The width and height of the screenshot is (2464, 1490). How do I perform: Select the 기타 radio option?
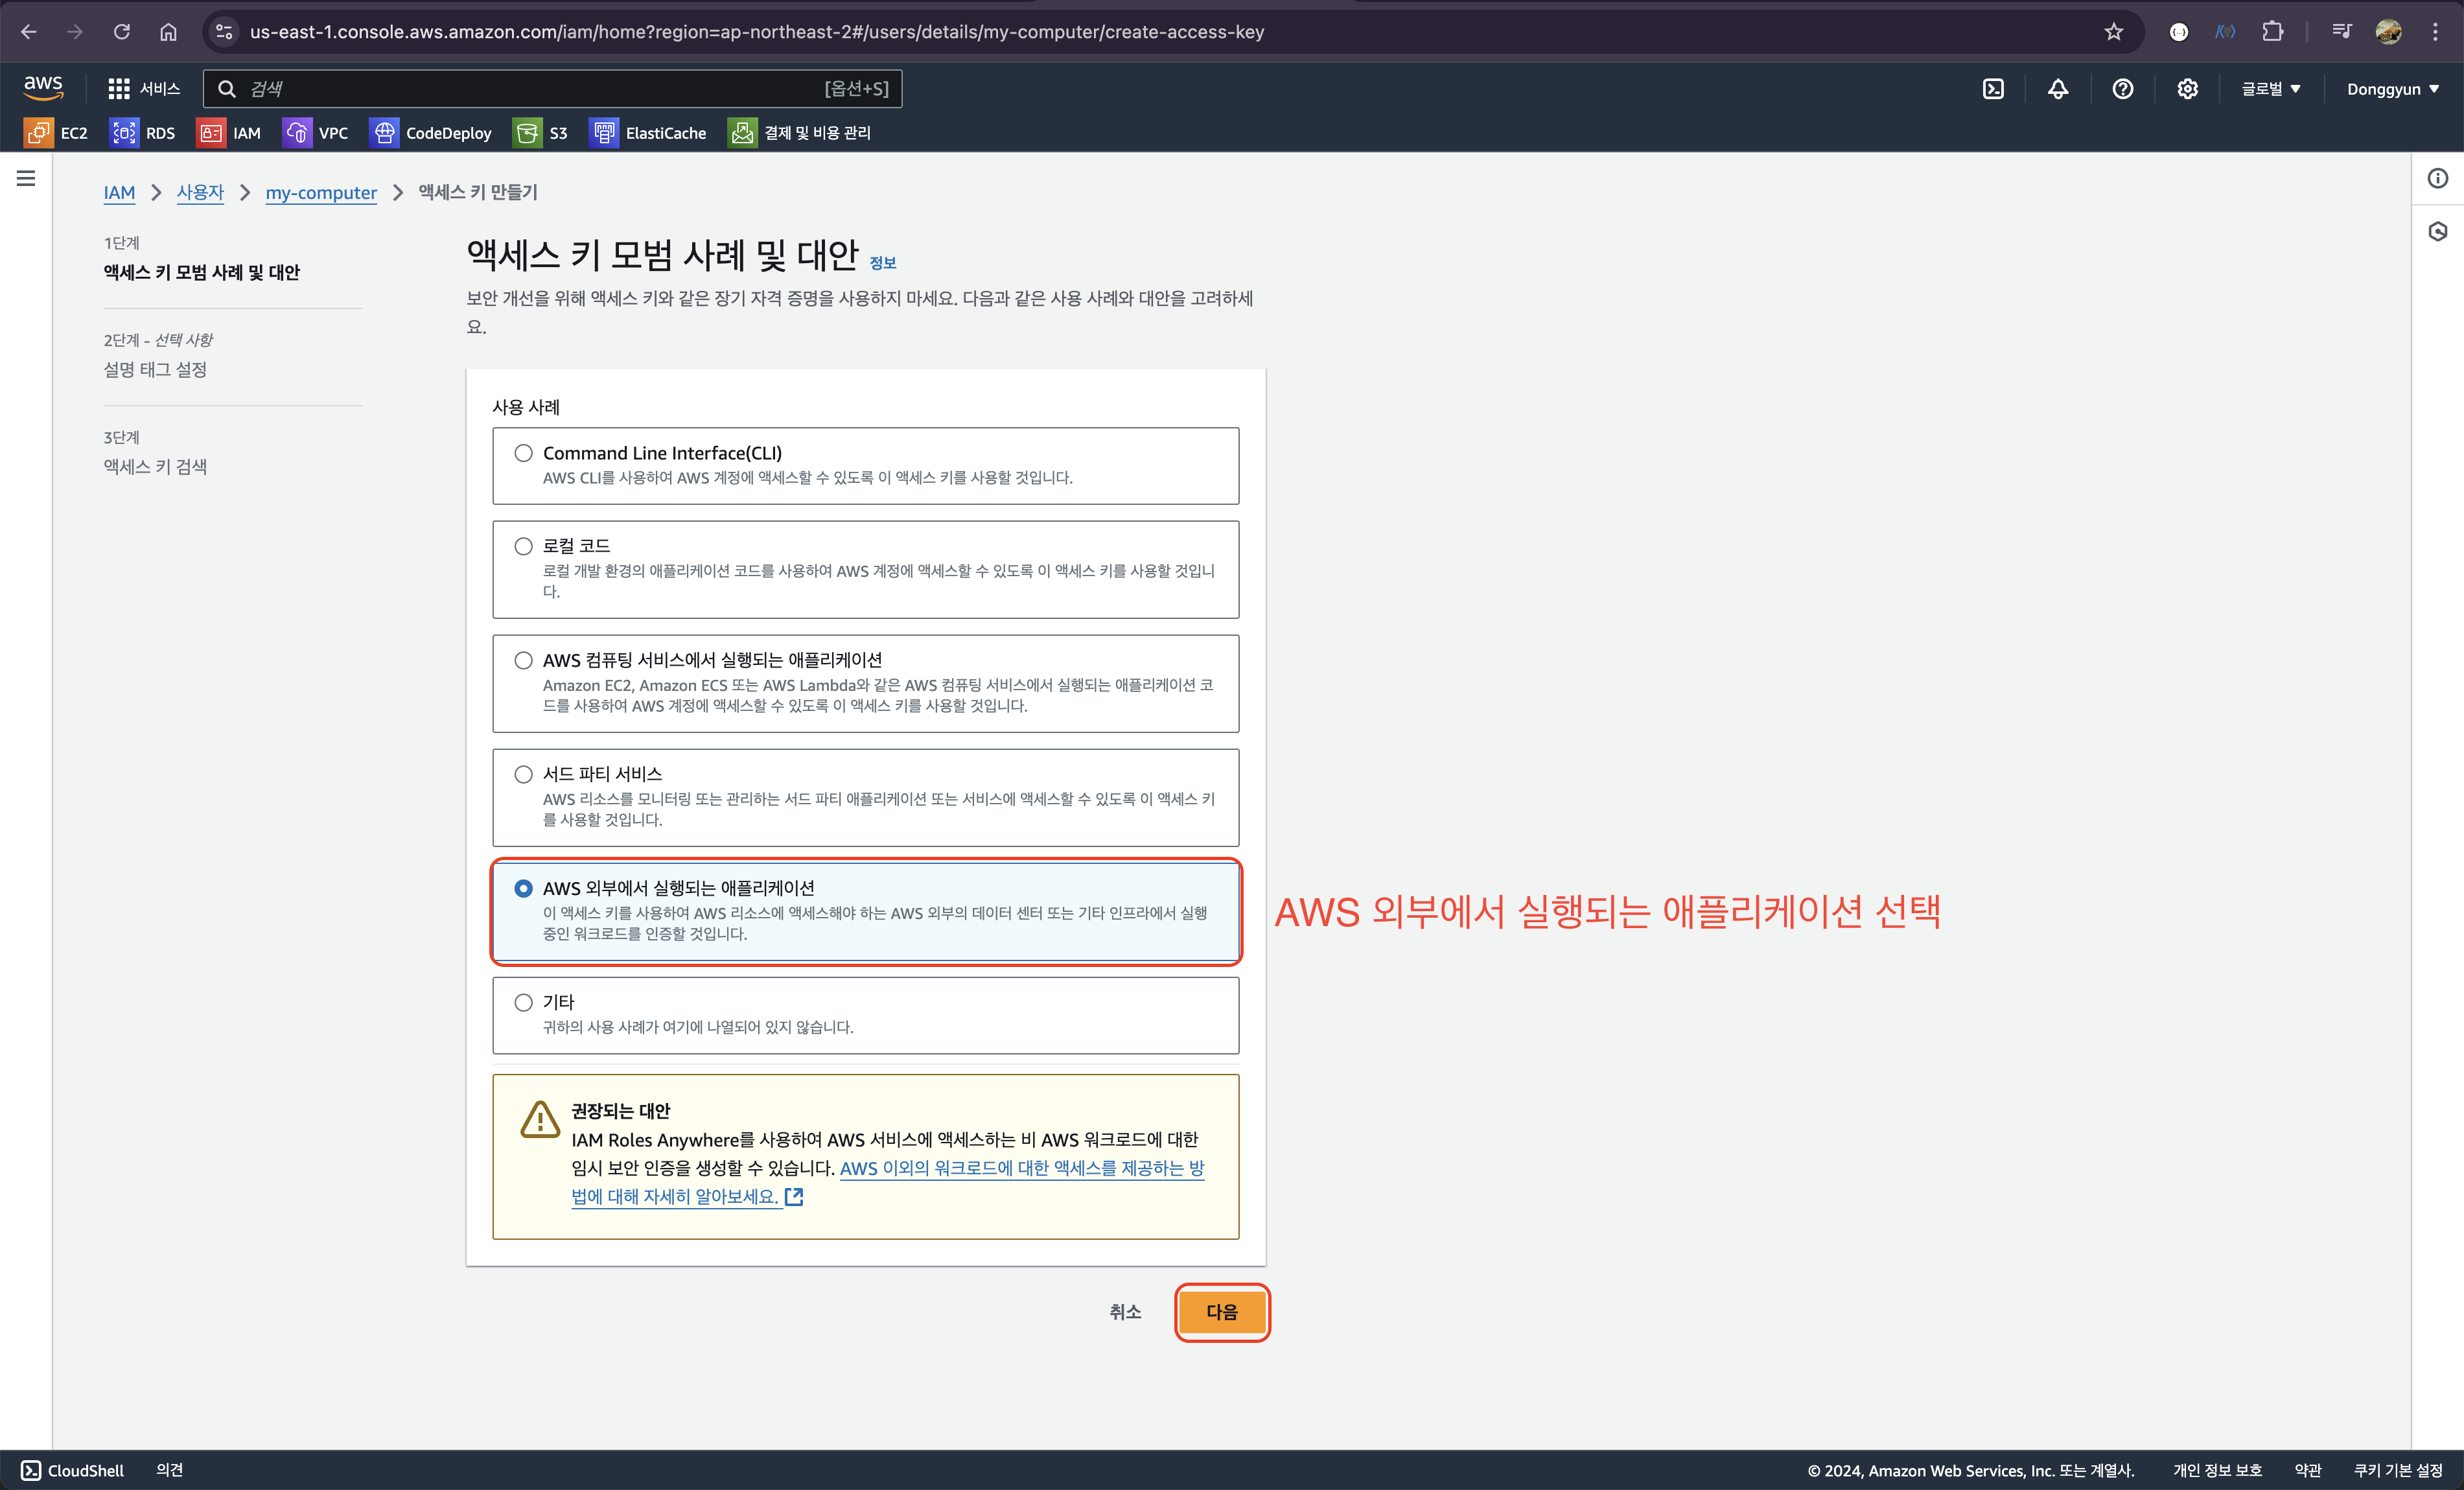coord(523,1002)
